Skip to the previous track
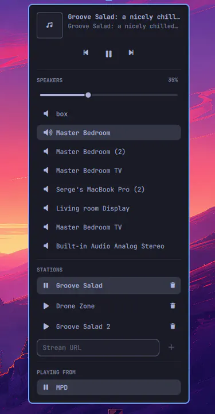This screenshot has width=215, height=414. [86, 52]
